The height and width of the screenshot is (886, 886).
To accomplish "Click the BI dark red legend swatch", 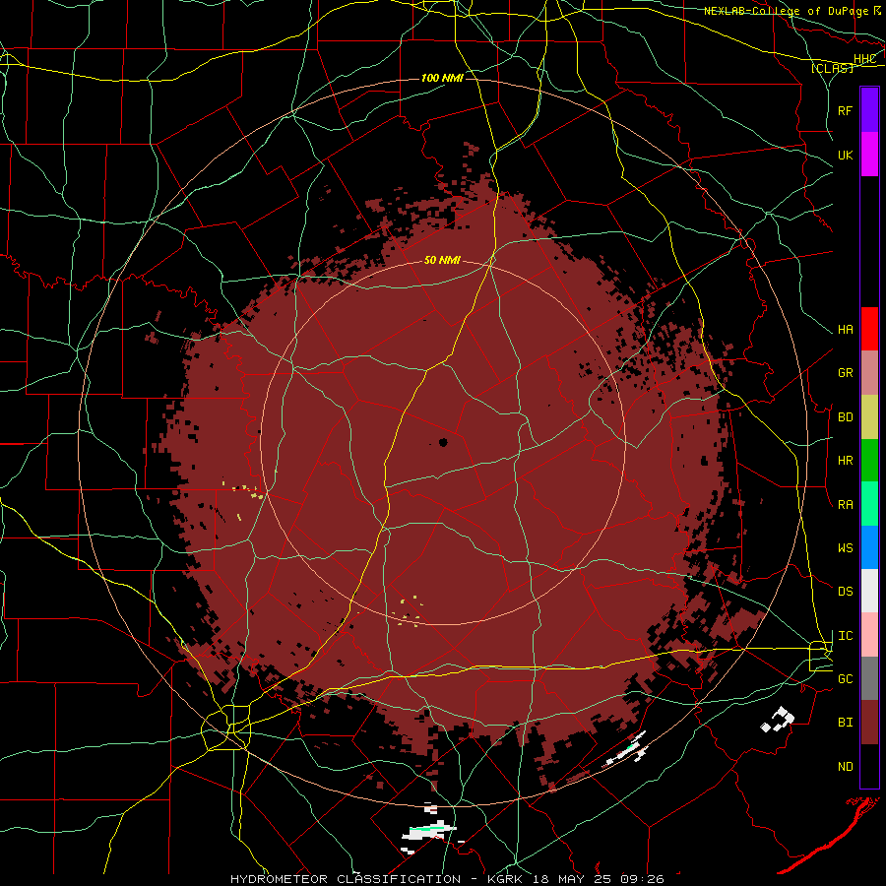I will [869, 723].
